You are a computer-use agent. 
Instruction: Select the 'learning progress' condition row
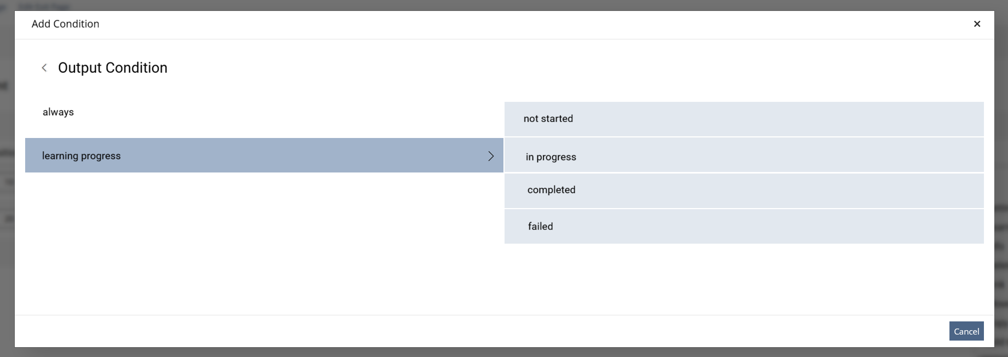pyautogui.click(x=264, y=156)
